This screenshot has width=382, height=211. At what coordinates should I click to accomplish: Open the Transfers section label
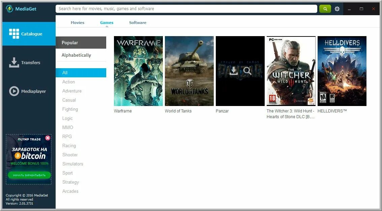(x=31, y=62)
